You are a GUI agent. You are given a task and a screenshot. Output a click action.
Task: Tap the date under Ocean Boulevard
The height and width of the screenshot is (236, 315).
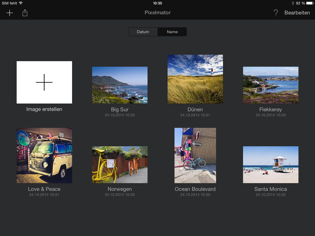195,195
